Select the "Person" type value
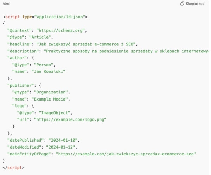The height and width of the screenshot is (175, 211). tap(45, 65)
